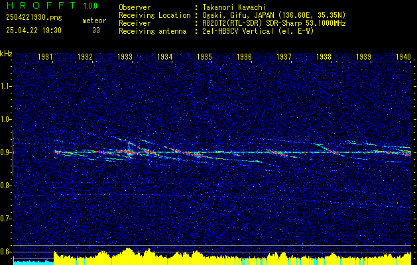Click the Receiver field label
Viewport: 417px width, 265px height.
[135, 23]
